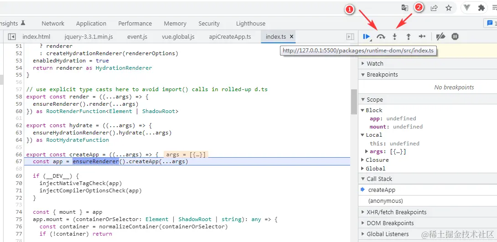Open the index.html file tab
The width and height of the screenshot is (497, 242).
36,37
